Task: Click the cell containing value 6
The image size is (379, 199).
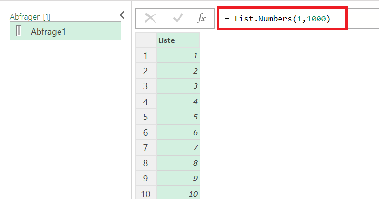Action: 178,133
